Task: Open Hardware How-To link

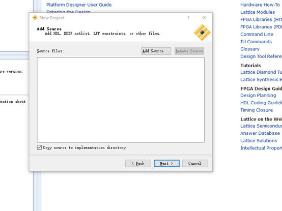Action: [260, 5]
